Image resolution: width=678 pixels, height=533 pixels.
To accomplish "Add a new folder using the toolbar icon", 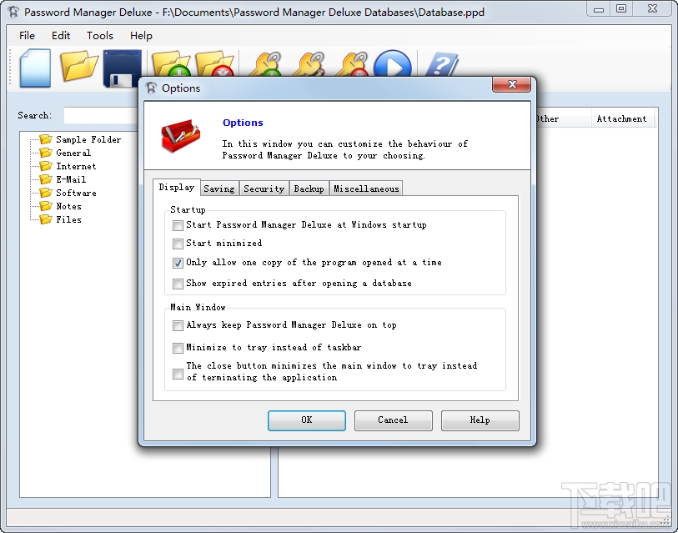I will [x=171, y=65].
